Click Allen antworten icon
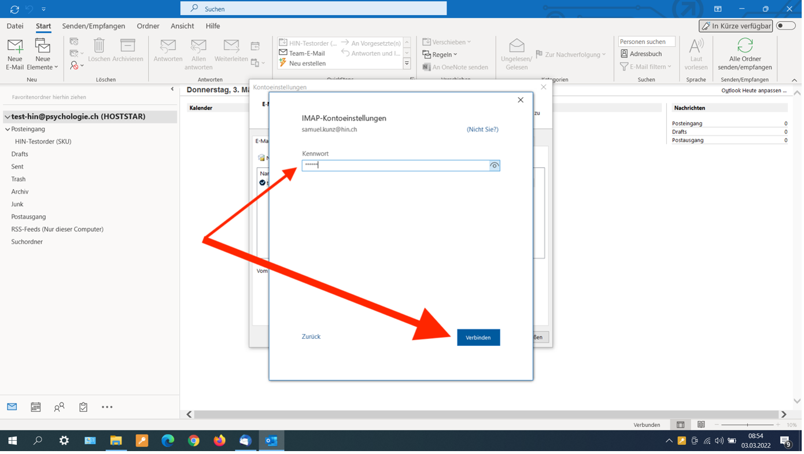The width and height of the screenshot is (804, 454). pyautogui.click(x=198, y=46)
